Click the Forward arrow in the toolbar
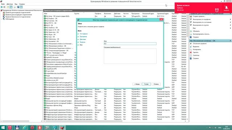Screen dimensions: 232x130 pos(4,7)
